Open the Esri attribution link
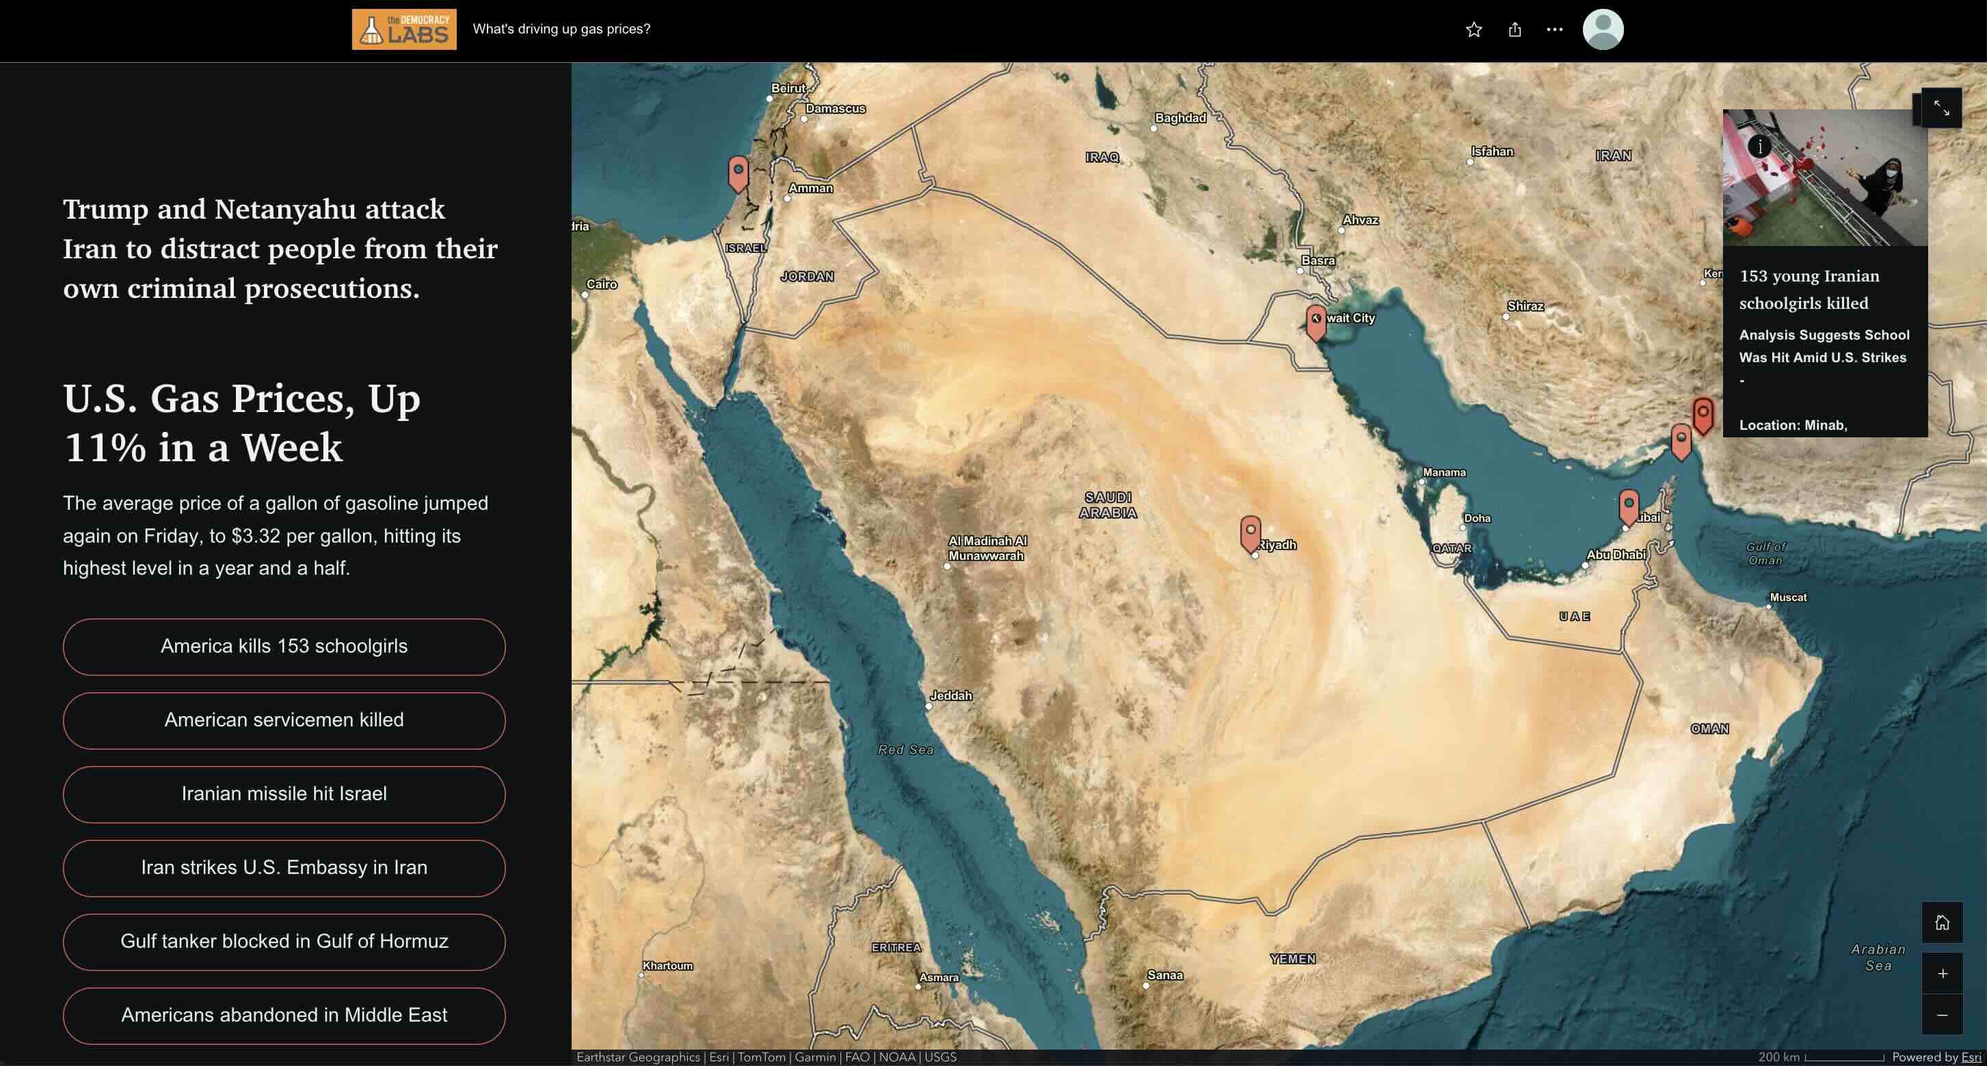Viewport: 1987px width, 1066px height. coord(1971,1056)
